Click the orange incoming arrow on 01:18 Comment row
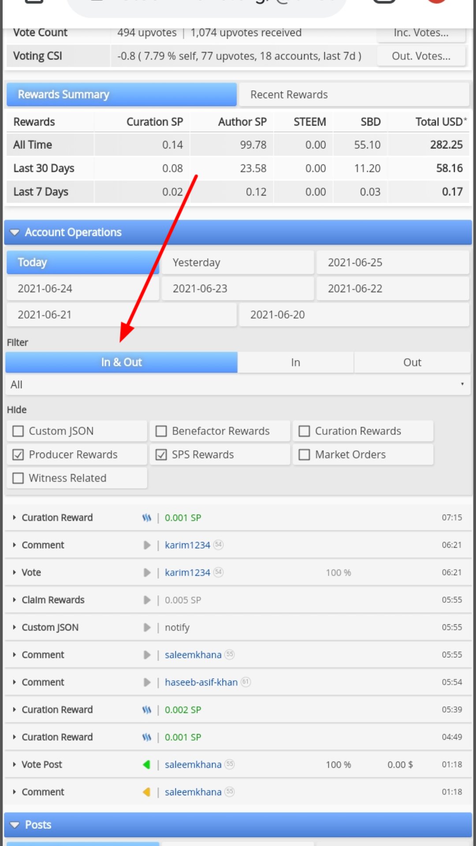This screenshot has width=476, height=846. tap(147, 792)
